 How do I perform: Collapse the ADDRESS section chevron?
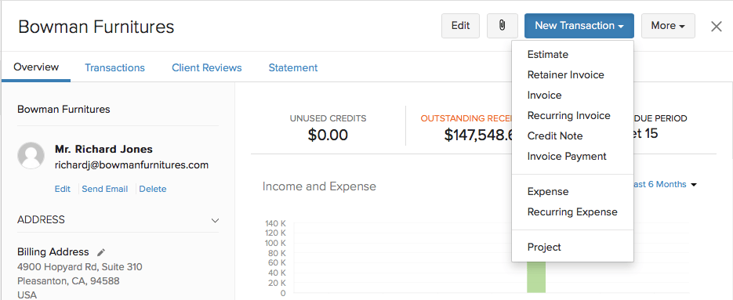tap(215, 220)
